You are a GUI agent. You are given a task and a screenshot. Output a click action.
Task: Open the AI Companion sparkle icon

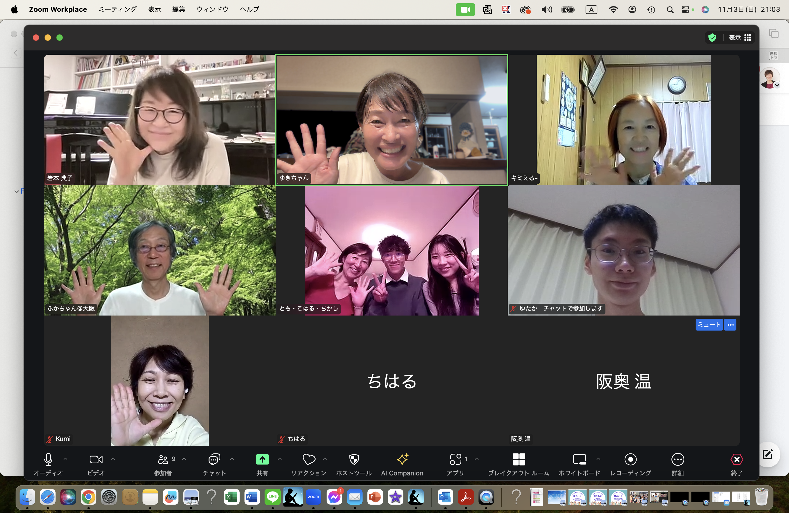(x=402, y=460)
